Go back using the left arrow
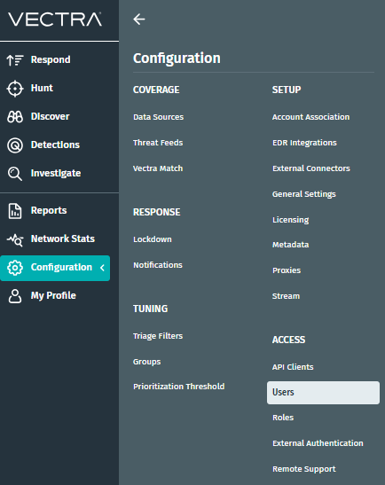Image resolution: width=385 pixels, height=485 pixels. pyautogui.click(x=139, y=20)
